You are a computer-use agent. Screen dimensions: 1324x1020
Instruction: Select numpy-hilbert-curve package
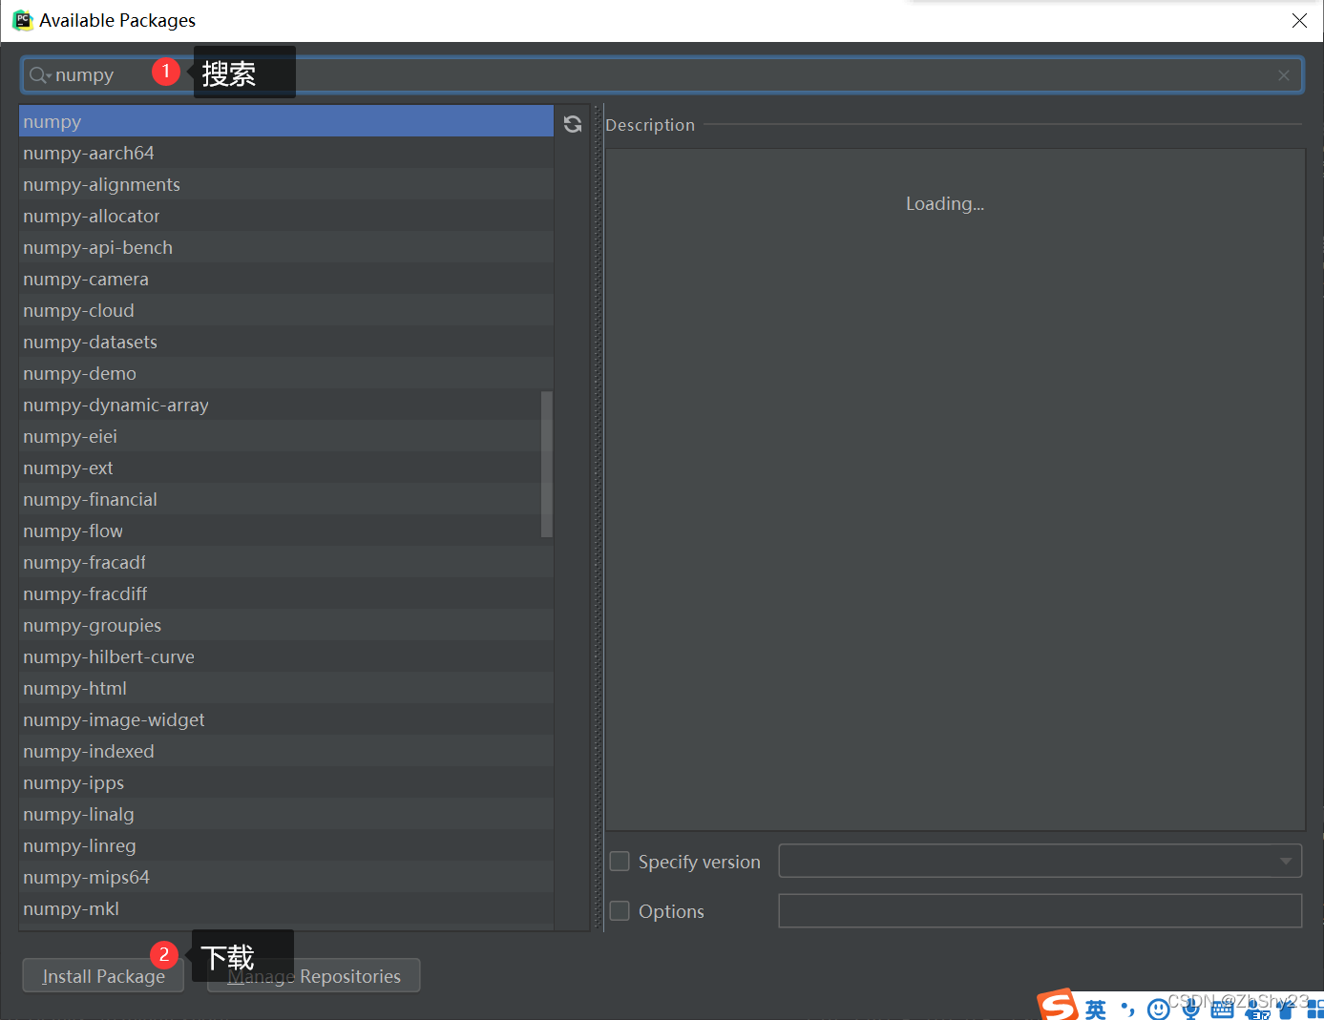(286, 656)
